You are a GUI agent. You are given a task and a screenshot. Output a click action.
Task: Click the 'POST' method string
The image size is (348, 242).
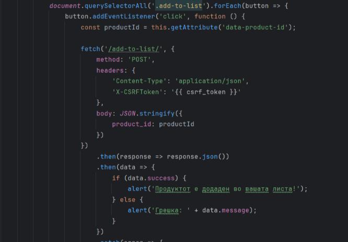point(140,59)
